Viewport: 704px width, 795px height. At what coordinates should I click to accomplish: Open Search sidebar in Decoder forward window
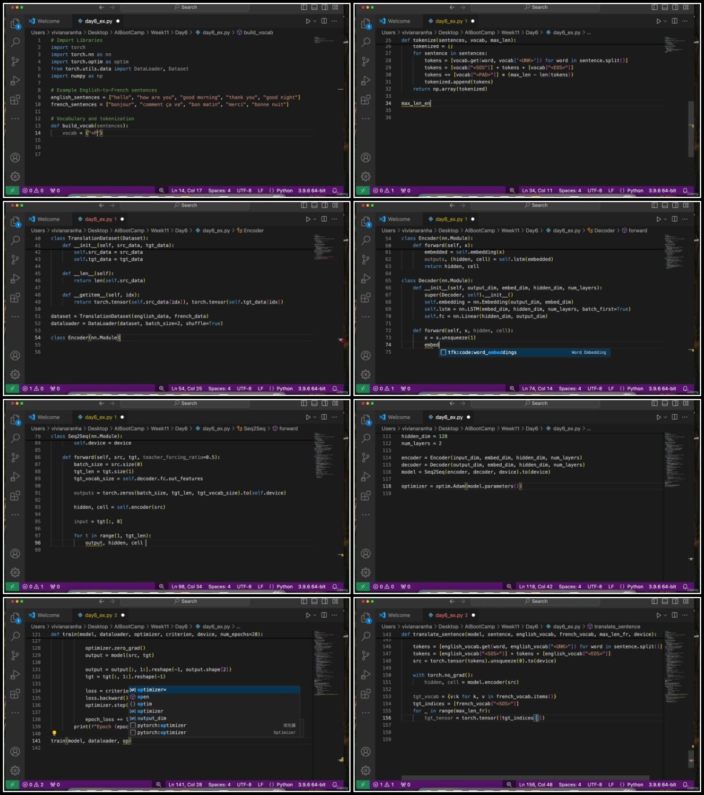coord(366,240)
